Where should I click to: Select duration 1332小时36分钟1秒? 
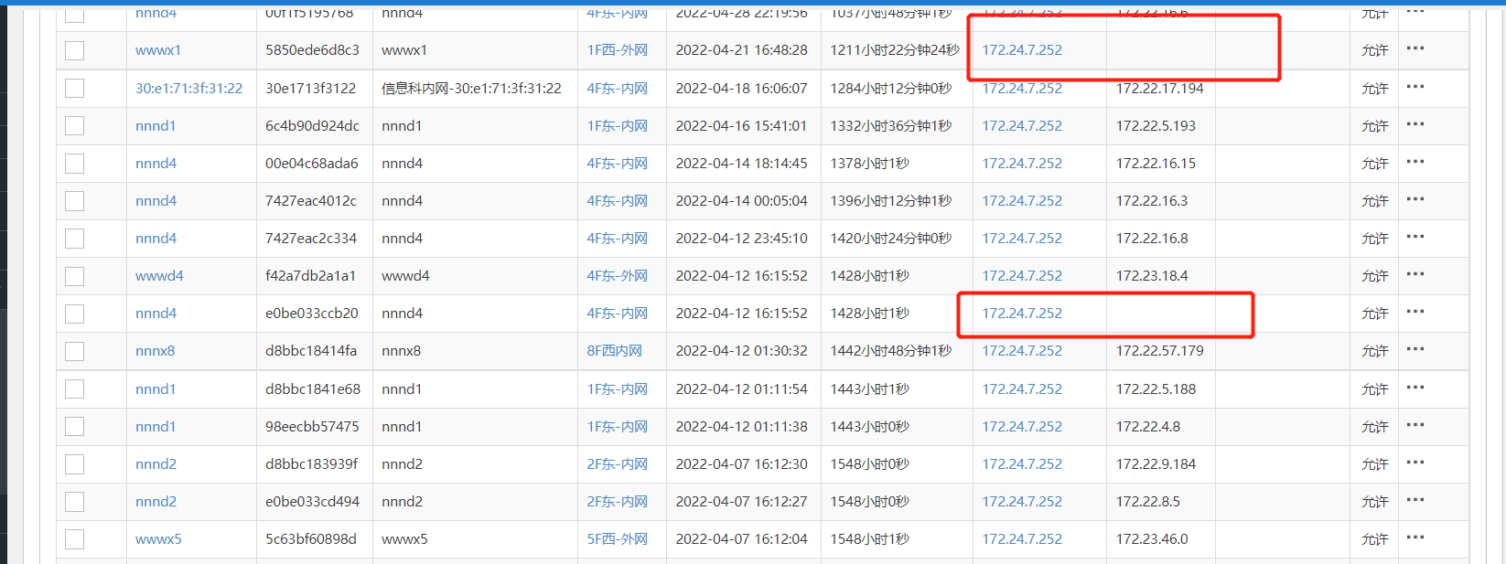(x=891, y=126)
